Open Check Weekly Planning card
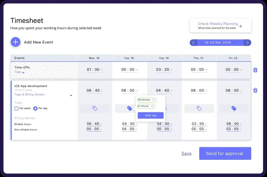The width and height of the screenshot is (267, 177). coord(220,25)
